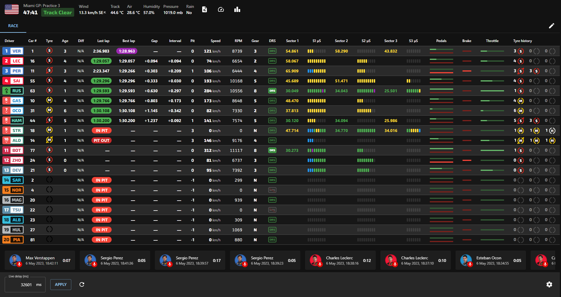Click Verstappen's purple best lap time
The height and width of the screenshot is (297, 561).
click(x=127, y=51)
